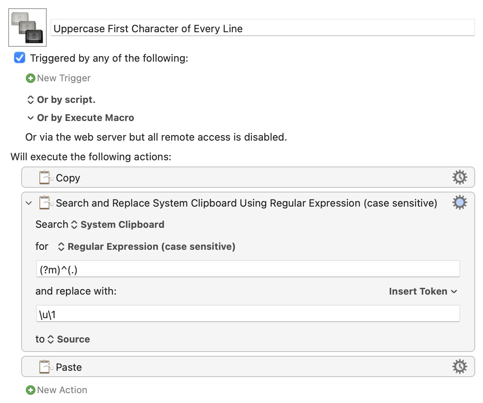Click the clipboard icon of Search and Replace action
The width and height of the screenshot is (483, 403).
[x=46, y=203]
